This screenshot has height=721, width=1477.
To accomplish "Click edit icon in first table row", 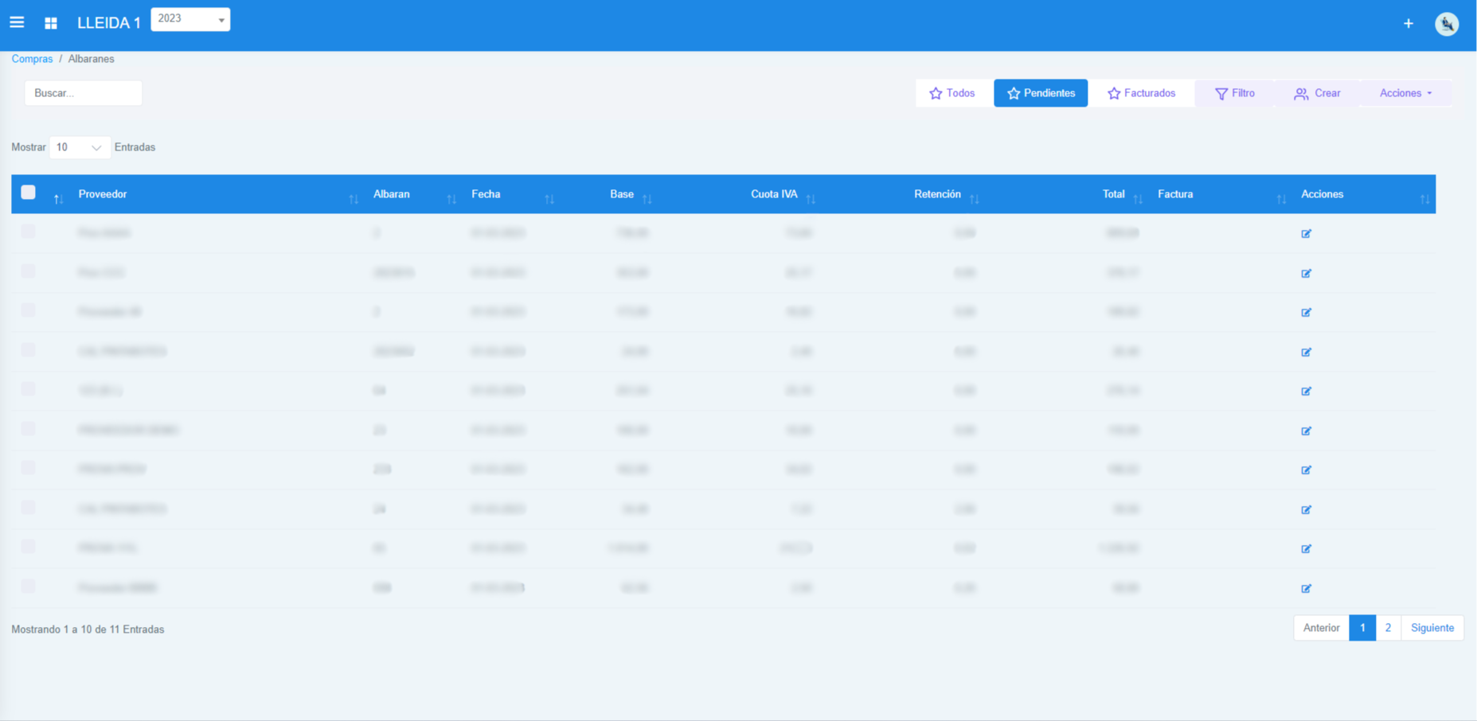I will pyautogui.click(x=1306, y=234).
